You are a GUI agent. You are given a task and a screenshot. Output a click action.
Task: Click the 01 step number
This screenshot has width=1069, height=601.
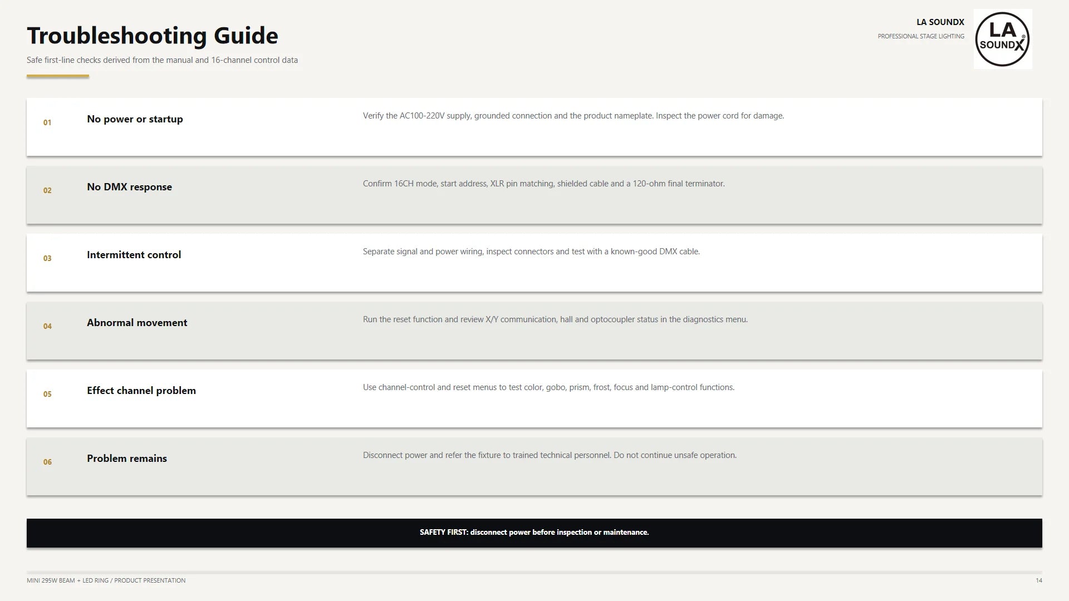point(47,122)
